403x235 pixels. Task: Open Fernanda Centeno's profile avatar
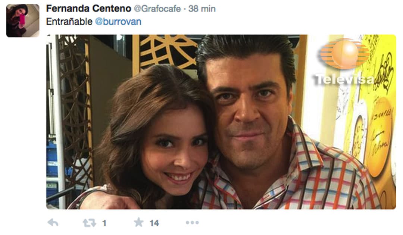point(23,21)
